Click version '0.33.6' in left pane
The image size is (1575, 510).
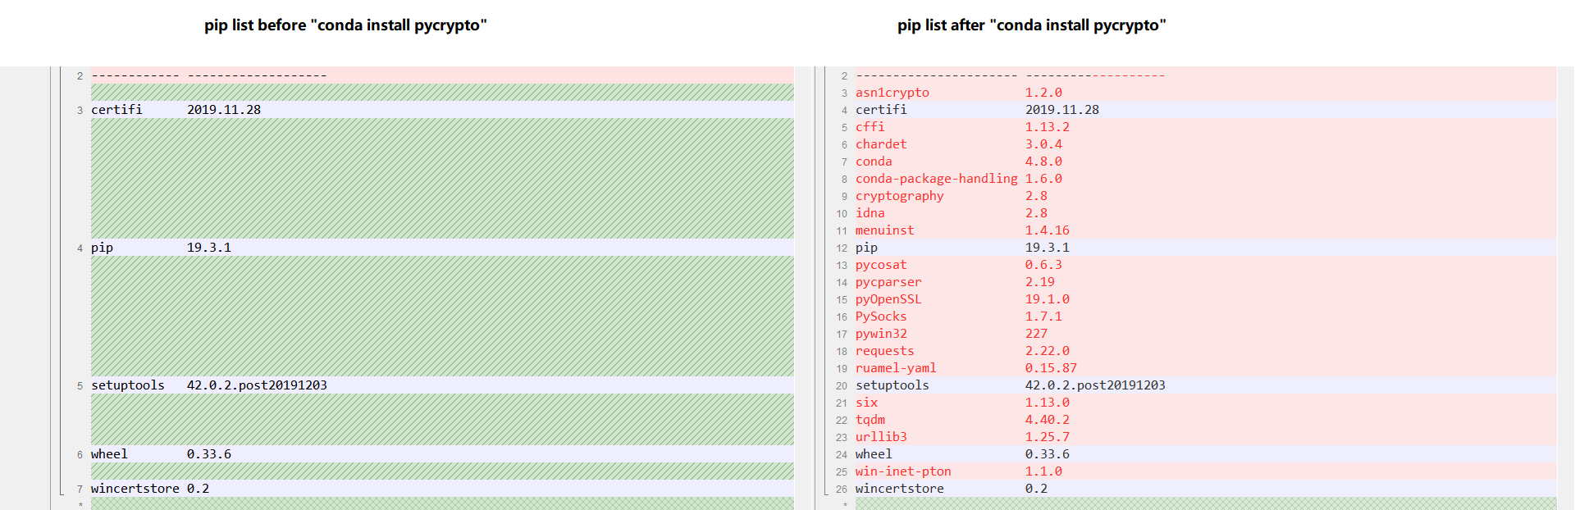pyautogui.click(x=209, y=454)
